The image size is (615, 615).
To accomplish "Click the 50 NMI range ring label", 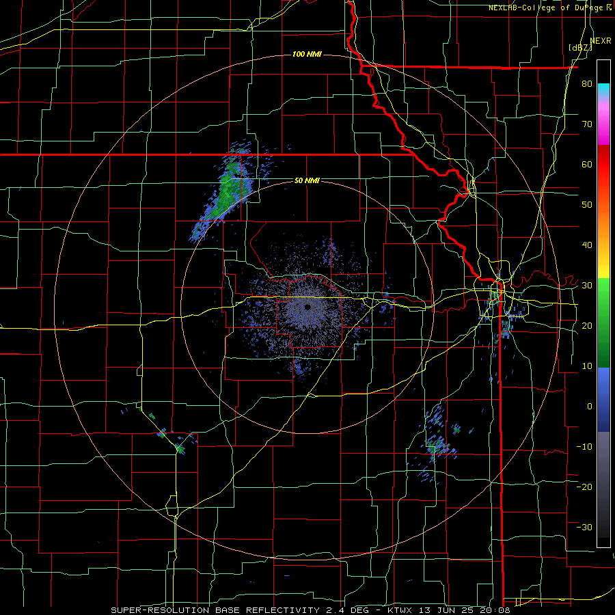I will (307, 180).
